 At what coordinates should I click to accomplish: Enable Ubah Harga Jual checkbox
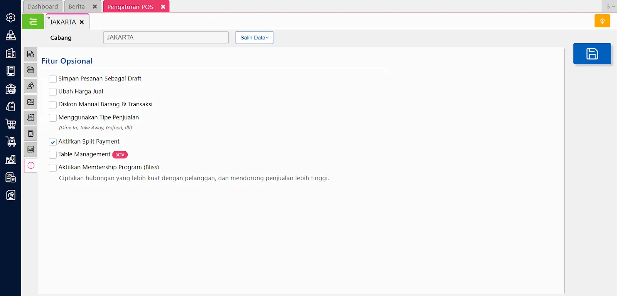coord(53,92)
